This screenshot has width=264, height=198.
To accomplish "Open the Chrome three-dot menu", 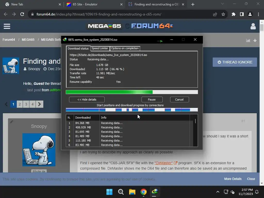I will [258, 14].
